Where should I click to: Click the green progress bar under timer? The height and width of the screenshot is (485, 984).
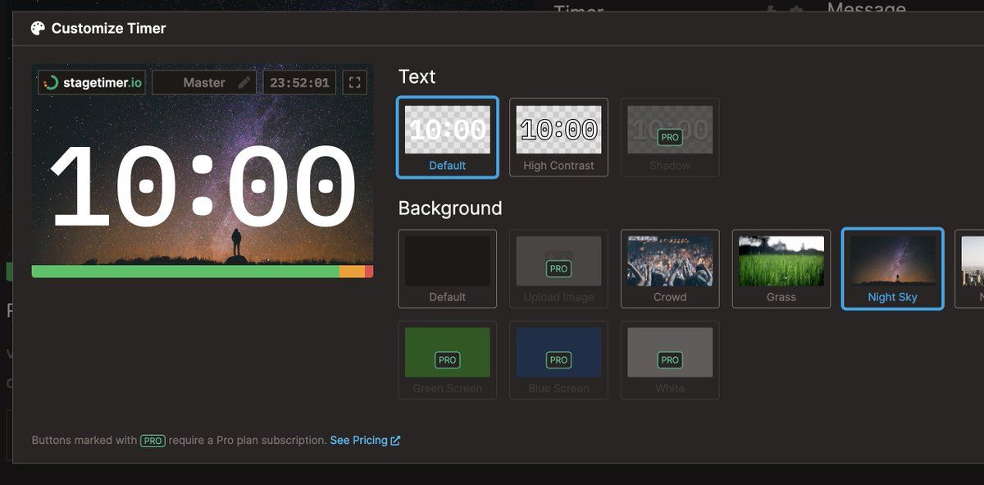pyautogui.click(x=184, y=272)
